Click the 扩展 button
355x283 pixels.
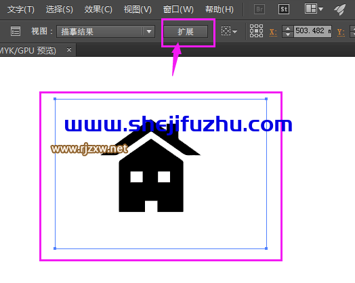[186, 31]
